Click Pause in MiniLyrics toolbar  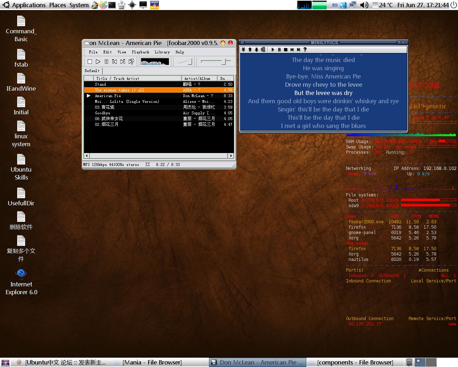click(x=279, y=49)
